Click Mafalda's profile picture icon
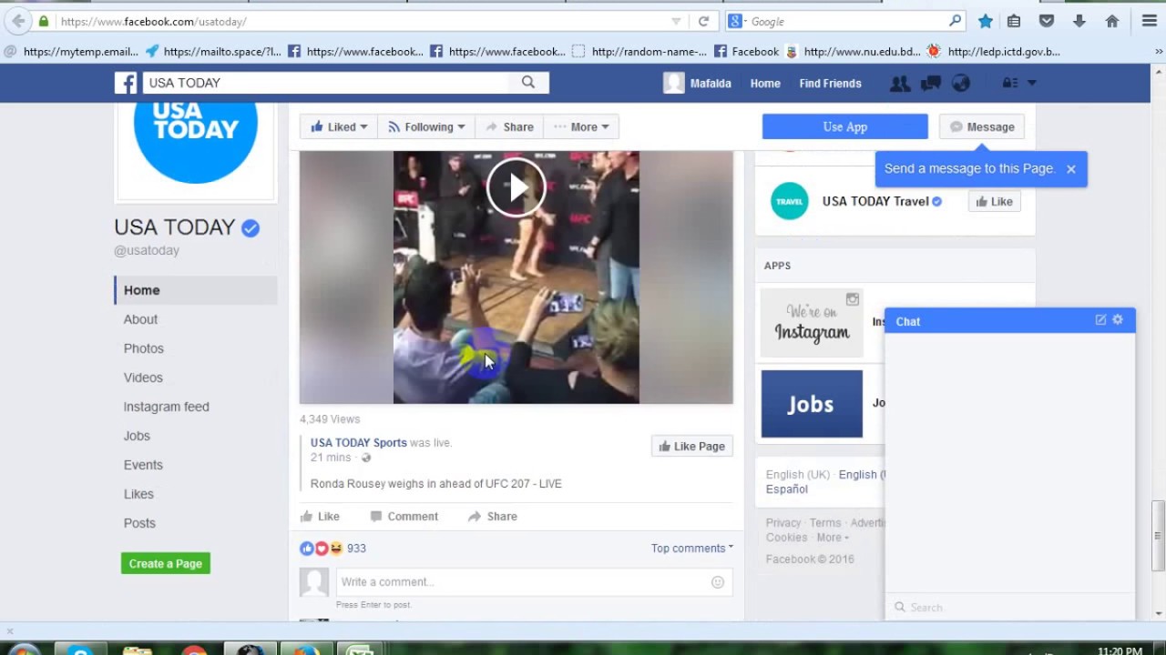1166x655 pixels. [674, 83]
